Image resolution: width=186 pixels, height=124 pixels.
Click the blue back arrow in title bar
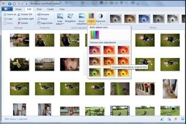10,4
